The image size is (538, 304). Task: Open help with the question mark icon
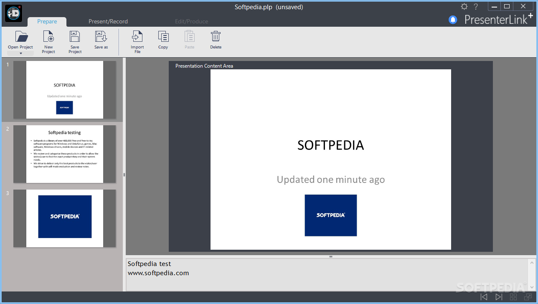(476, 6)
